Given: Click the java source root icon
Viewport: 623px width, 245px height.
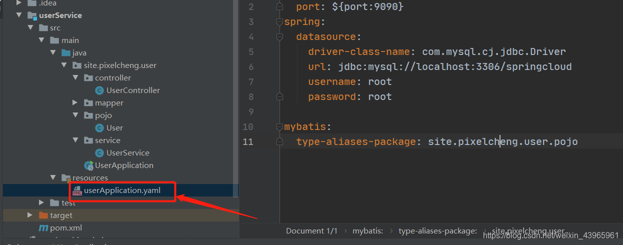Looking at the screenshot, I should click(x=65, y=52).
